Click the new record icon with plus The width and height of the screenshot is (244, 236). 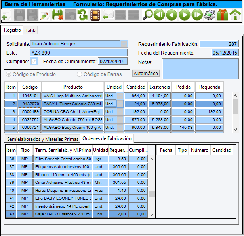pos(6,15)
